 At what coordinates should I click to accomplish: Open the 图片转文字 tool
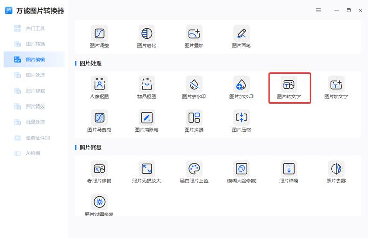coord(289,88)
